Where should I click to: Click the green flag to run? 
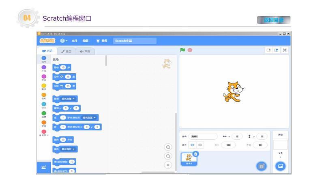pyautogui.click(x=182, y=50)
